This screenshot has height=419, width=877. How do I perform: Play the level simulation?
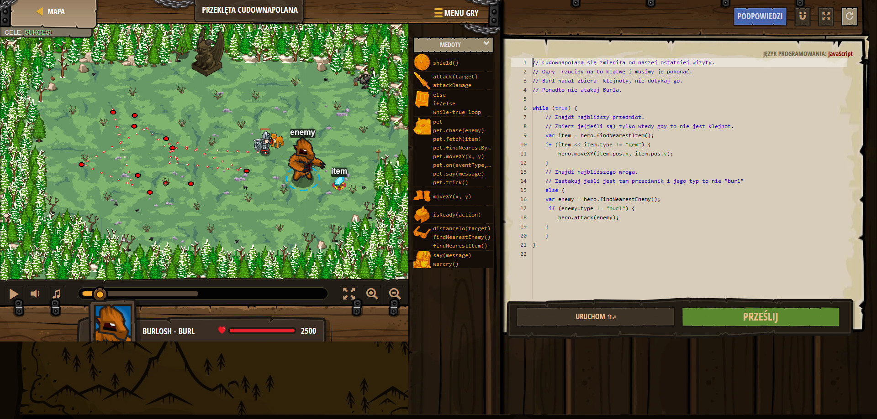click(x=14, y=294)
